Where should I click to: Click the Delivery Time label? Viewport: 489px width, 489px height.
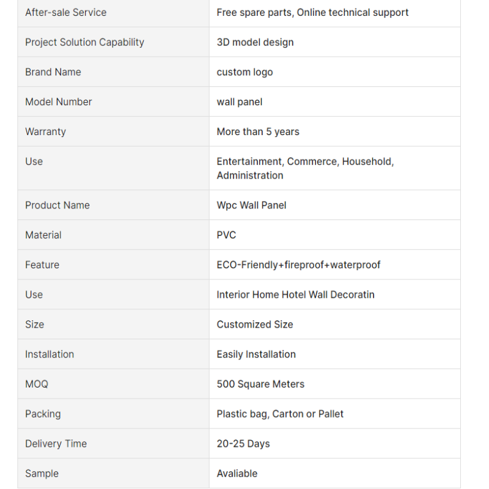click(56, 444)
